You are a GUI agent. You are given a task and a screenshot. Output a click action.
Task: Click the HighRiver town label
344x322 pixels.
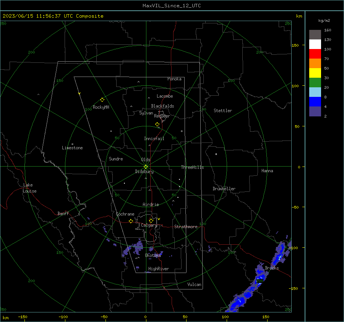click(x=159, y=269)
